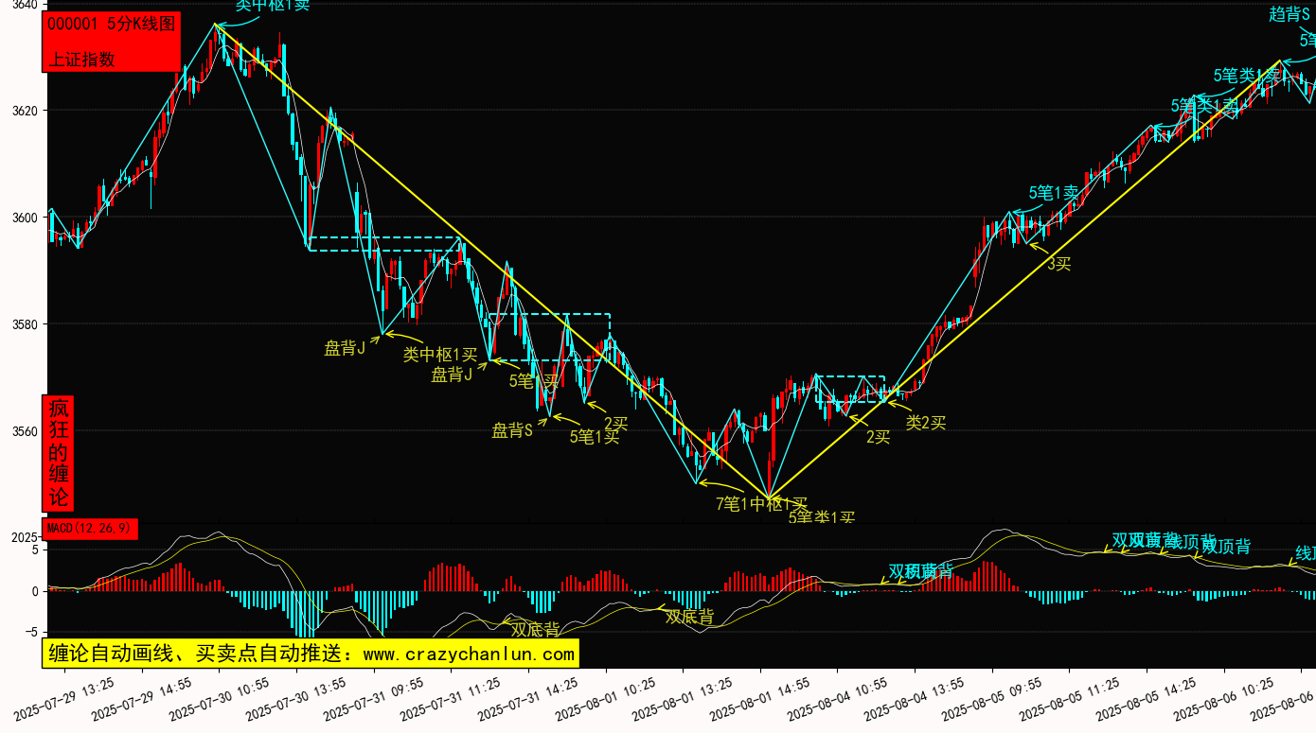The image size is (1316, 733).
Task: Click the 趋背S marker at top right
Action: point(1289,13)
